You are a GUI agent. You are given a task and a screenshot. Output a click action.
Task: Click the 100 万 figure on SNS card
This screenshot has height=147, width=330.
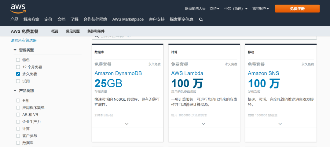264,83
